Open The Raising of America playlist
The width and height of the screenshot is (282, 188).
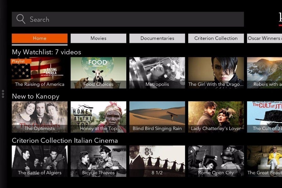pos(39,73)
